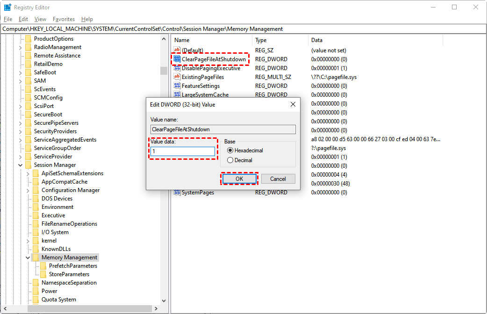Click the registry path address bar
The image size is (487, 314).
point(243,29)
